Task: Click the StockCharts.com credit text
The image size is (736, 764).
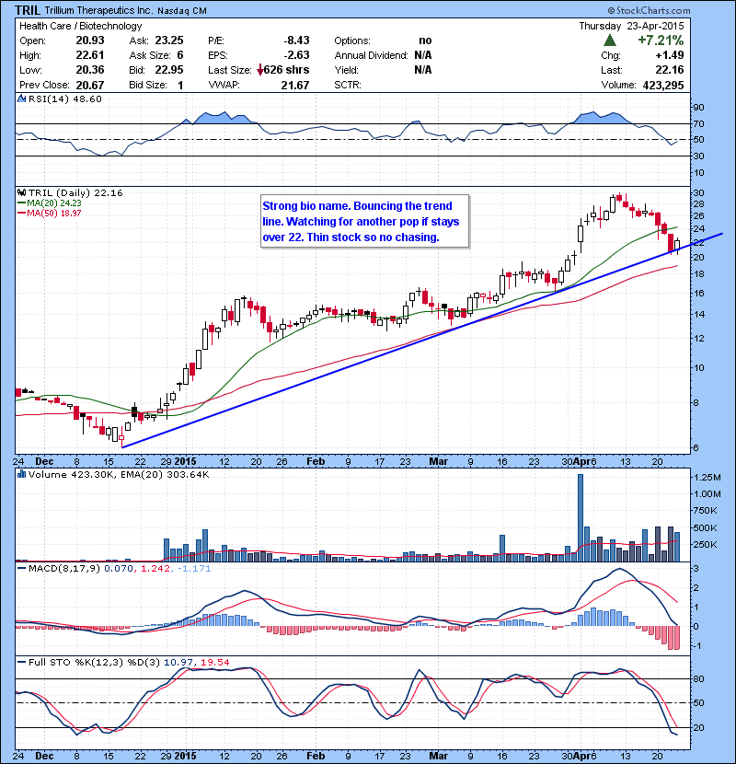Action: 649,10
